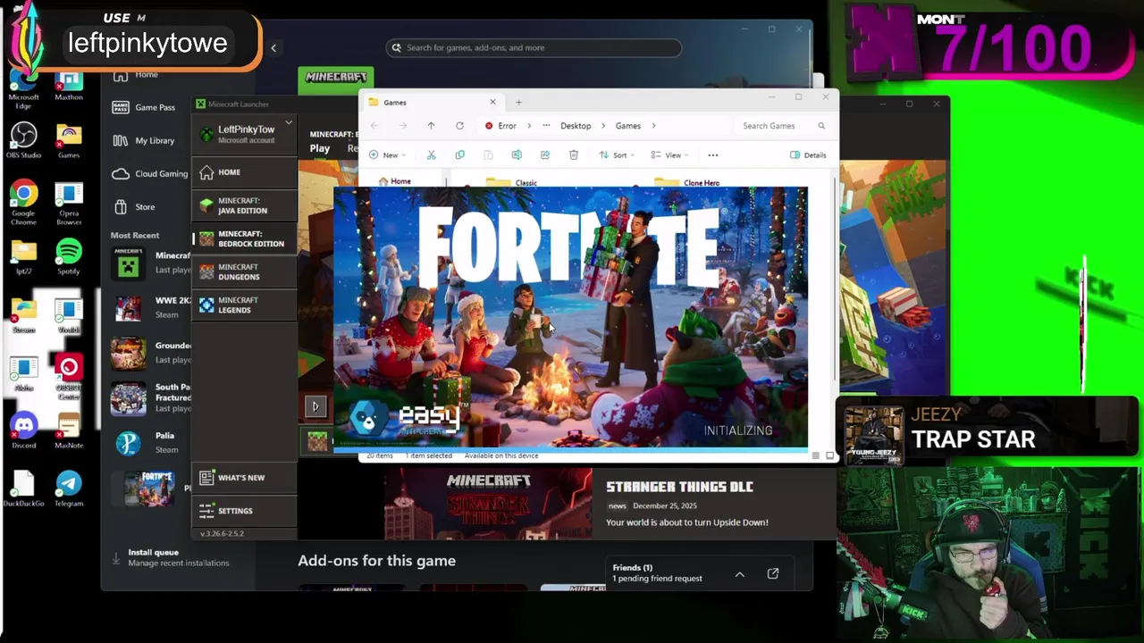
Task: Expand the LeftPinkyTow account dropdown arrow
Action: [289, 122]
